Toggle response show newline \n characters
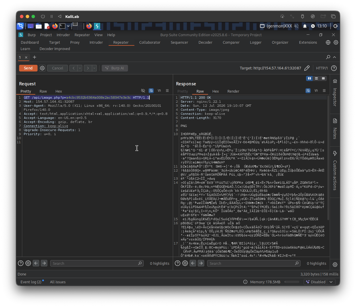 click(316, 91)
